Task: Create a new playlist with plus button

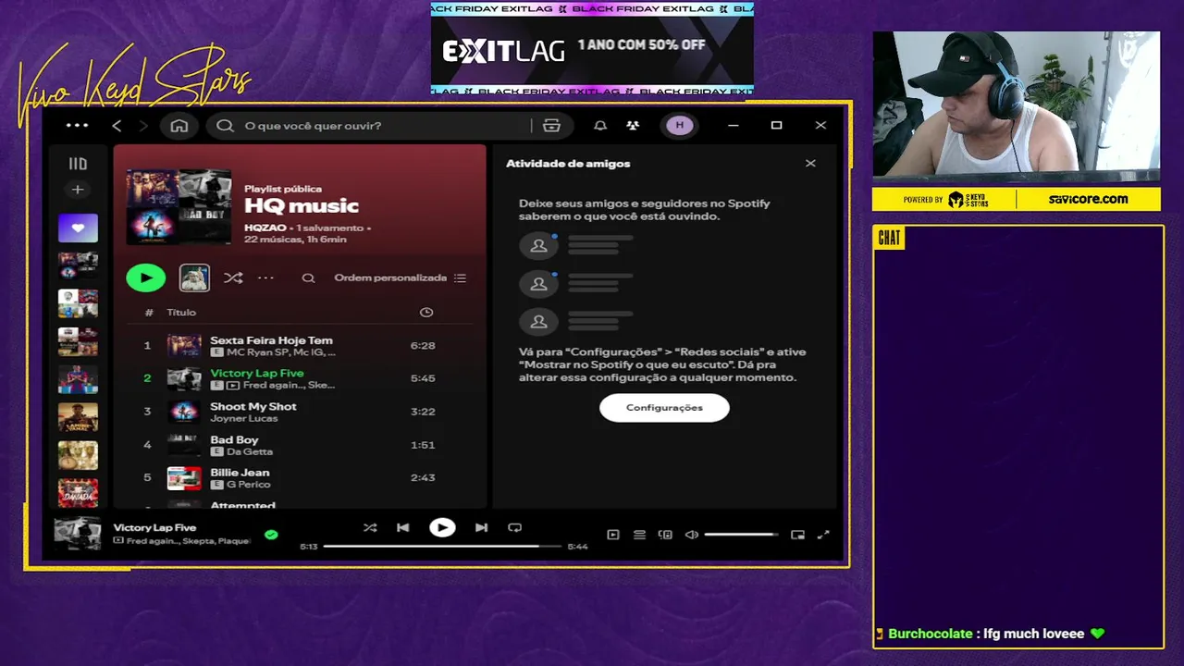Action: coord(78,190)
